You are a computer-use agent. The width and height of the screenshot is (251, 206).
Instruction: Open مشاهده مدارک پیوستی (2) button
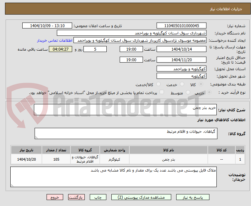click(141, 197)
